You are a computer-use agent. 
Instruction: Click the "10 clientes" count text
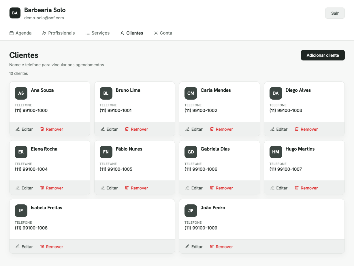[18, 73]
